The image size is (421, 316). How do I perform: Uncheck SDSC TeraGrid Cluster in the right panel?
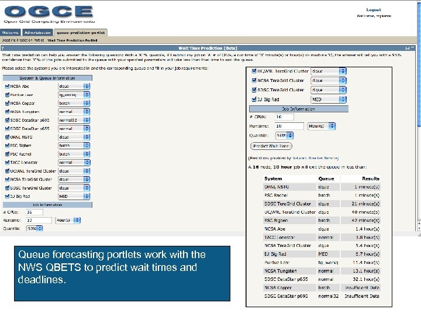pyautogui.click(x=254, y=90)
